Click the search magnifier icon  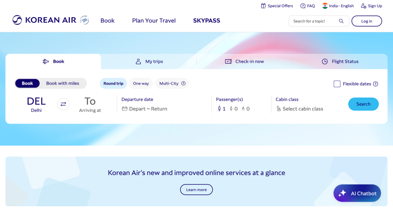[341, 21]
